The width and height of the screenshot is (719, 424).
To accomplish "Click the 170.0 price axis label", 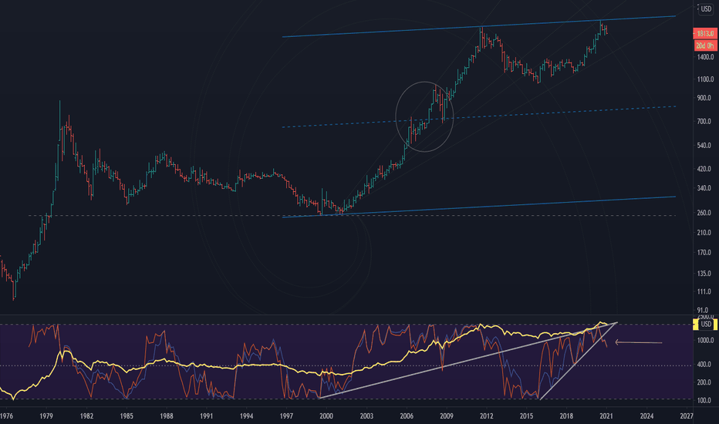I will [x=705, y=252].
